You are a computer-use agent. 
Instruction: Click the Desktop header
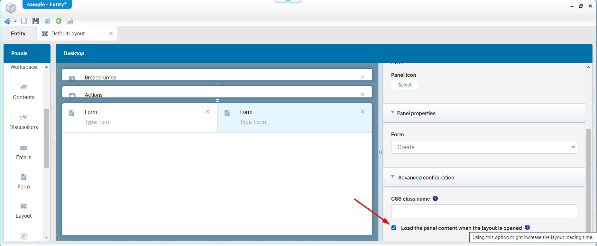point(324,53)
